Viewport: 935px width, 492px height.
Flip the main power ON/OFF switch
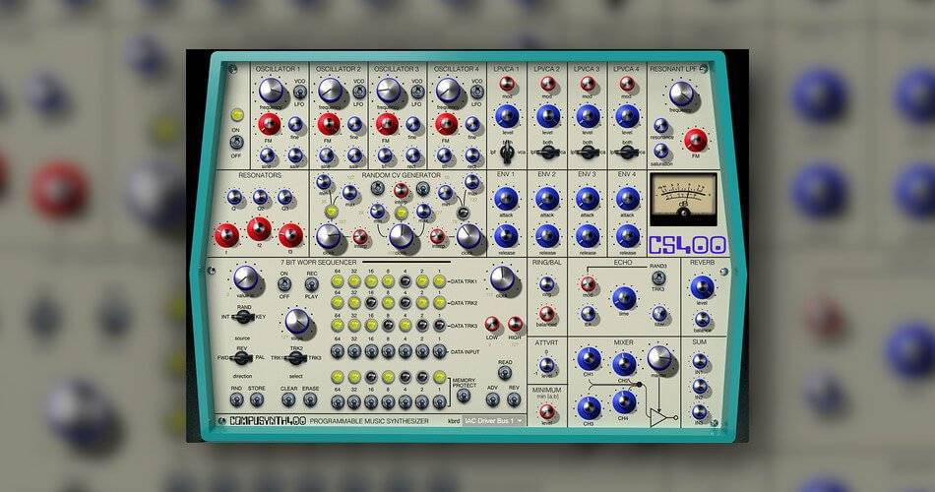(237, 143)
